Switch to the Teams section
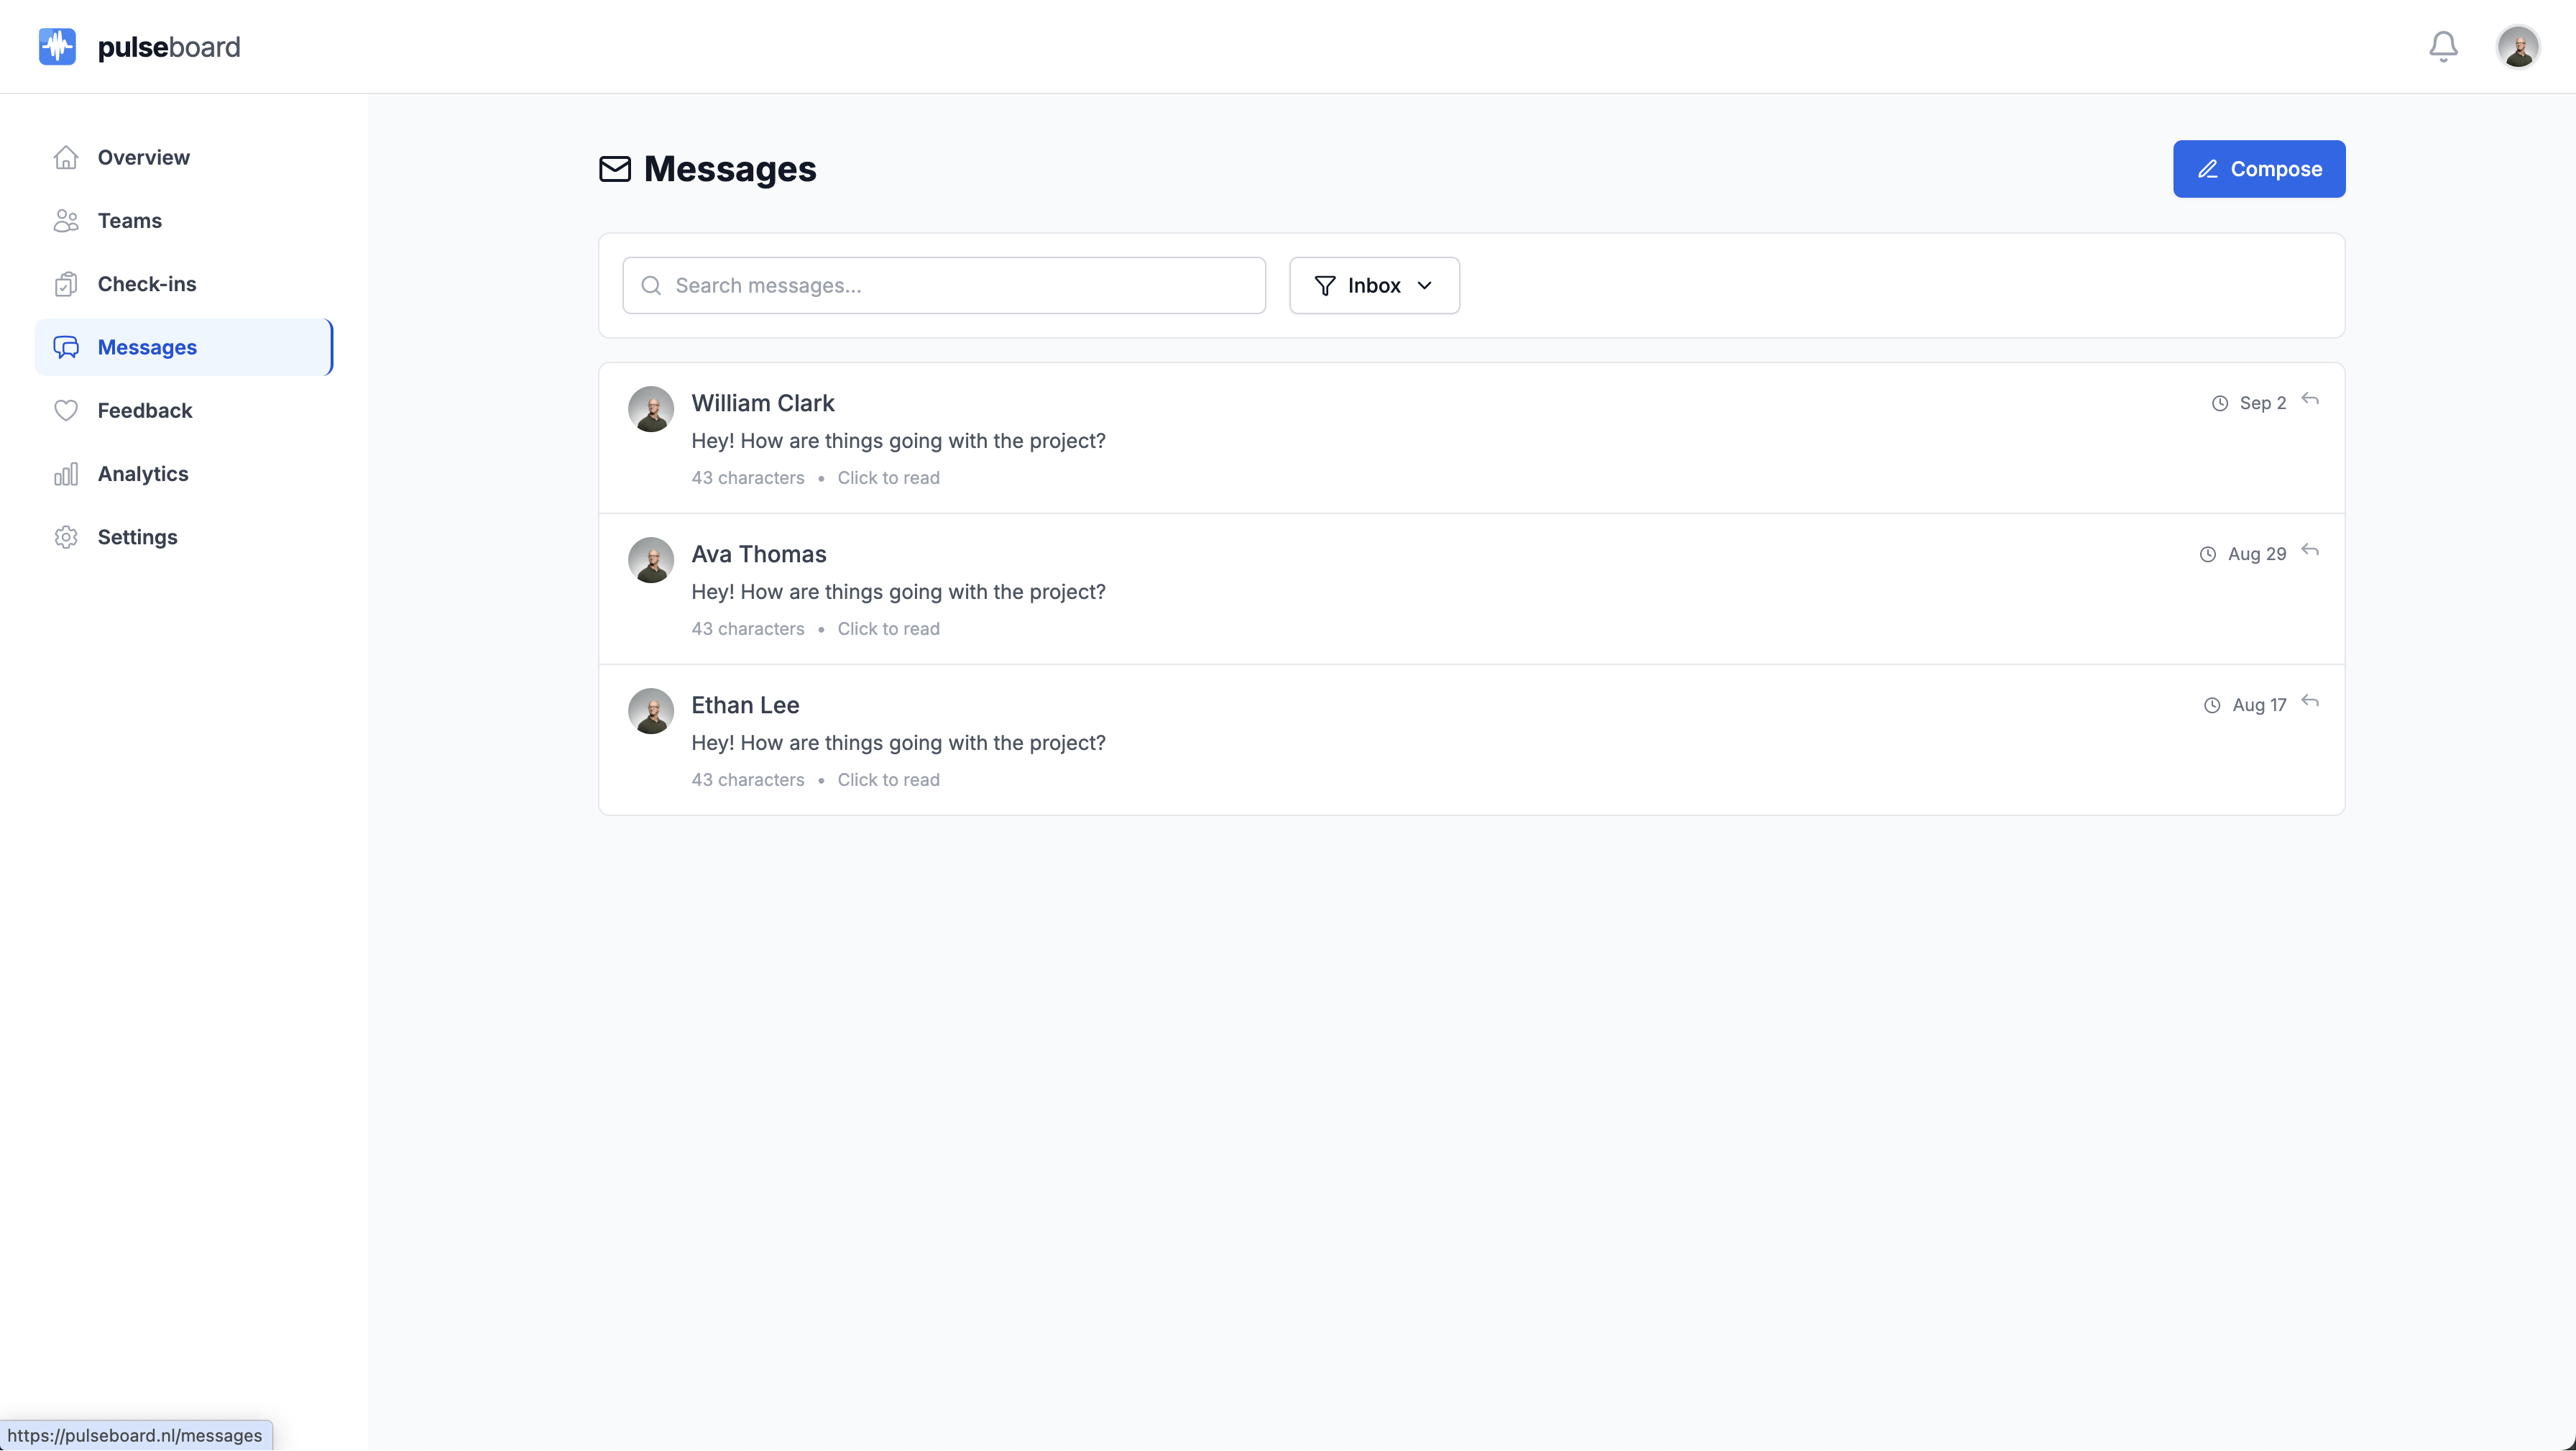This screenshot has width=2576, height=1451. 129,220
